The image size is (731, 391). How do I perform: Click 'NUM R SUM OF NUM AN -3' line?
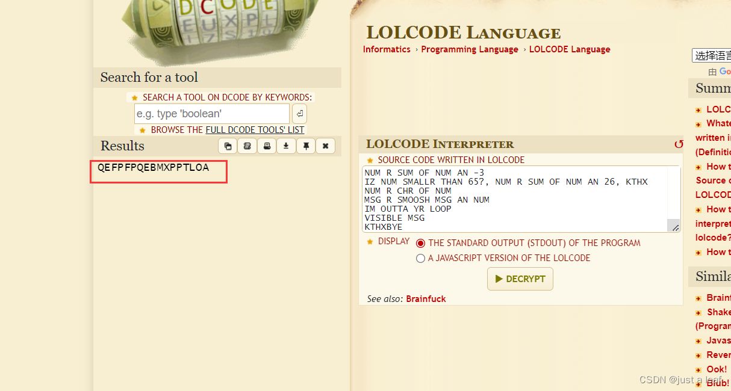[424, 173]
